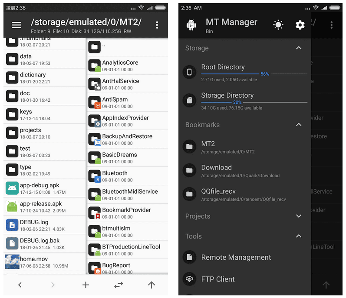Open the BugReport folder
346x298 pixels.
(x=128, y=267)
